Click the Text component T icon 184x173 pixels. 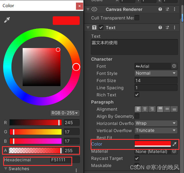pos(94,28)
